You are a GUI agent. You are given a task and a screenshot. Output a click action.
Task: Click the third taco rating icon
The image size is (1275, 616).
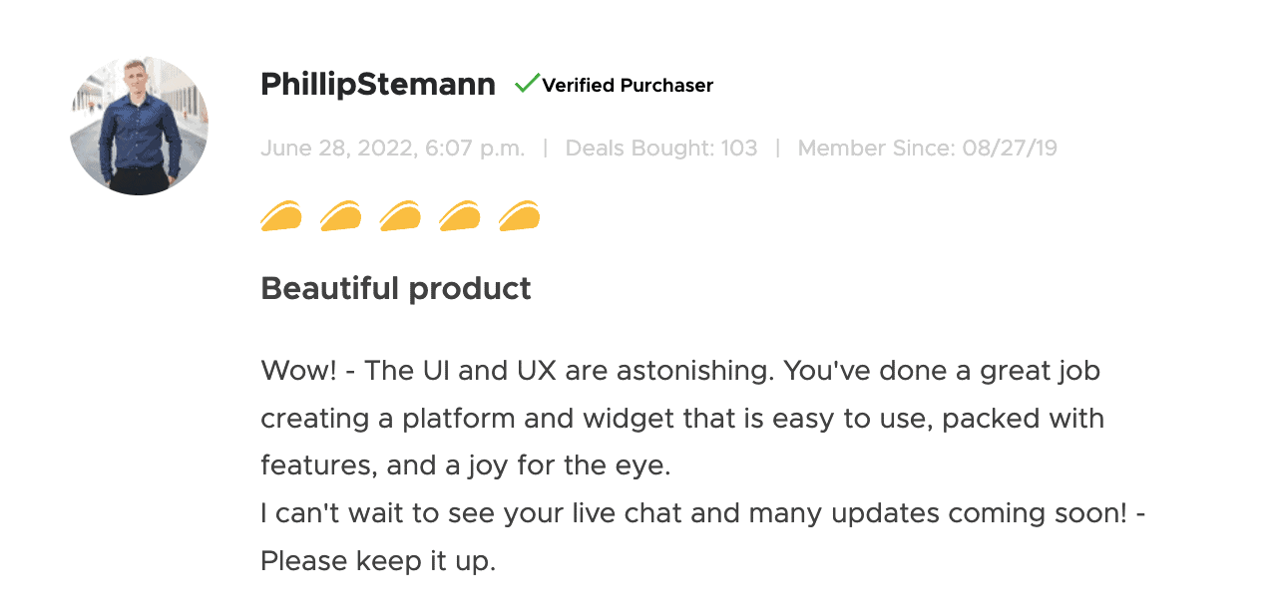coord(400,216)
